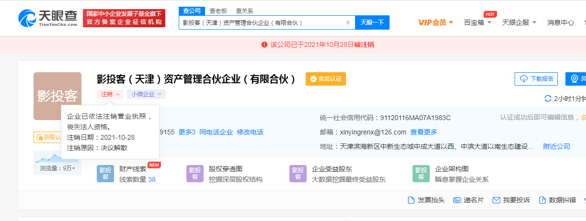Click the 线索数量 38 link
This screenshot has height=221, width=586.
point(138,179)
